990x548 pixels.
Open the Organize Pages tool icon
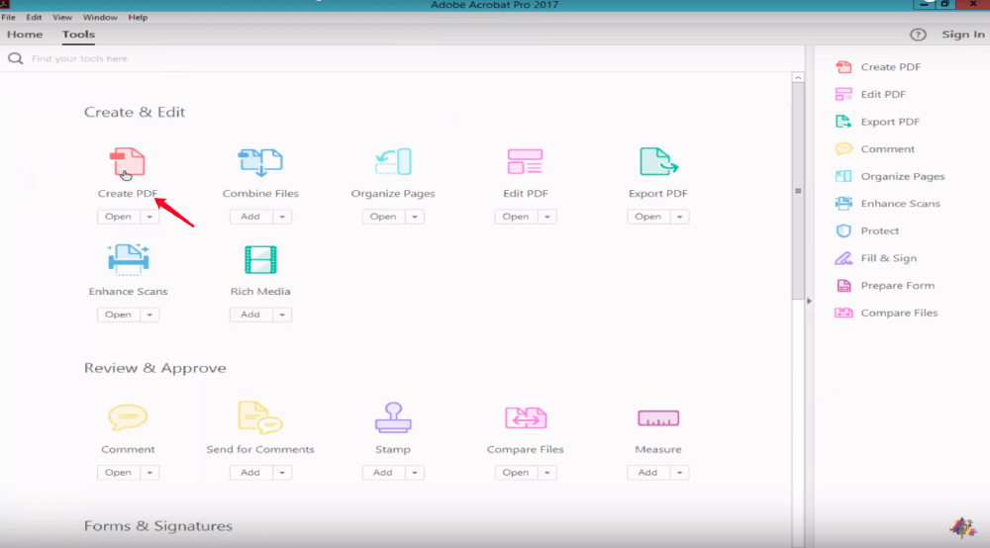(393, 162)
